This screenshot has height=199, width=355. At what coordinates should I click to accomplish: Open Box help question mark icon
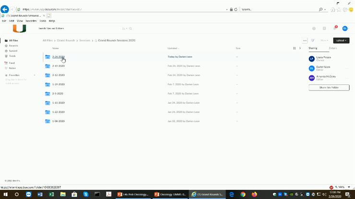point(314,28)
